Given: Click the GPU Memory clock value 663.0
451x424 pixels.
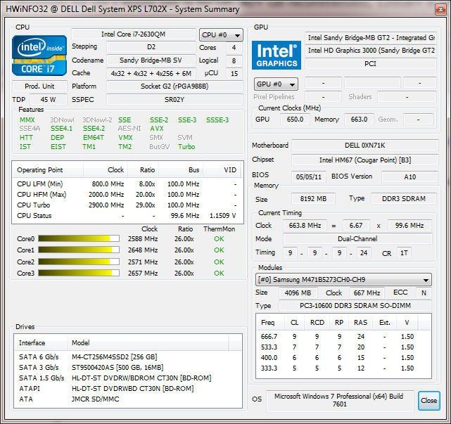Looking at the screenshot, I should tap(360, 120).
